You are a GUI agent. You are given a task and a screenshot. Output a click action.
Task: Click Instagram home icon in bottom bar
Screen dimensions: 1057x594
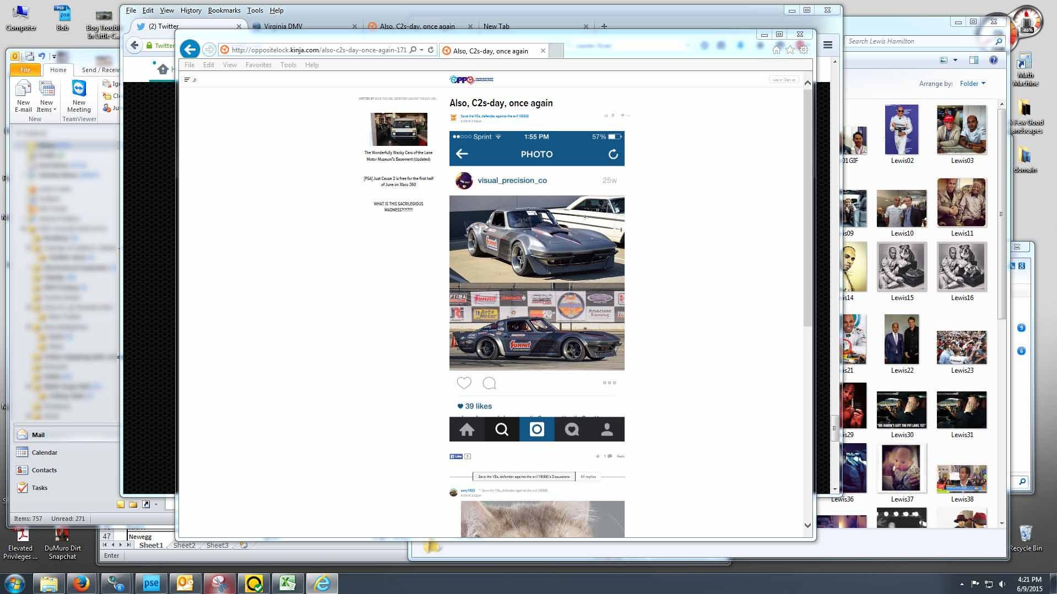point(467,429)
